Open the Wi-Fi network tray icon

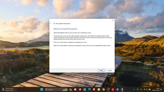[145, 89]
